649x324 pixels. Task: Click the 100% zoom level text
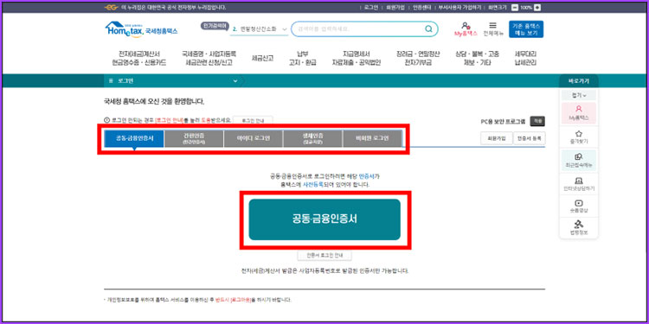point(526,8)
